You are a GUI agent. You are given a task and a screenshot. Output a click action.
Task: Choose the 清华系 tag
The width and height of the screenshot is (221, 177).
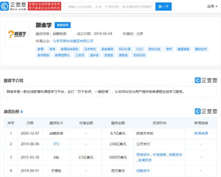tap(94, 55)
